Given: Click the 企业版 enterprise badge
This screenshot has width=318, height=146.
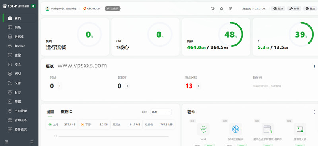Looking at the screenshot, I should point(112,9).
